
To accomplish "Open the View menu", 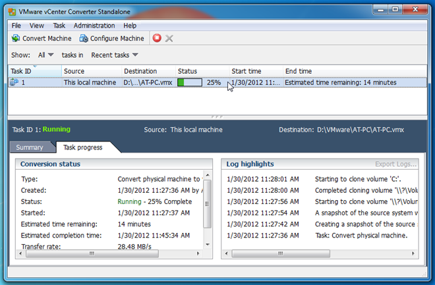I will point(37,26).
